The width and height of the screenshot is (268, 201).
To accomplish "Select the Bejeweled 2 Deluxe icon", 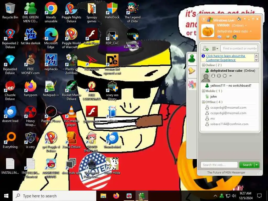I will pos(10,38).
